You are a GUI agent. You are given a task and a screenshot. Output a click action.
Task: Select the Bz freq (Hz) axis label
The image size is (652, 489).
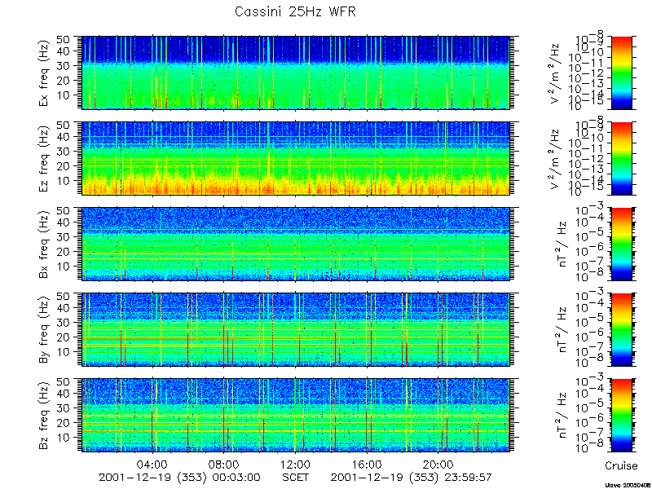pyautogui.click(x=44, y=415)
